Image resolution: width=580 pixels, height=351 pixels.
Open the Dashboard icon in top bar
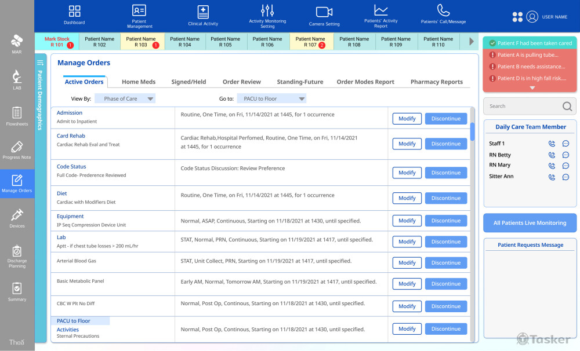[x=74, y=12]
